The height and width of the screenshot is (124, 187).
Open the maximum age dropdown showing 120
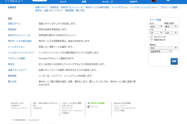coord(171,33)
